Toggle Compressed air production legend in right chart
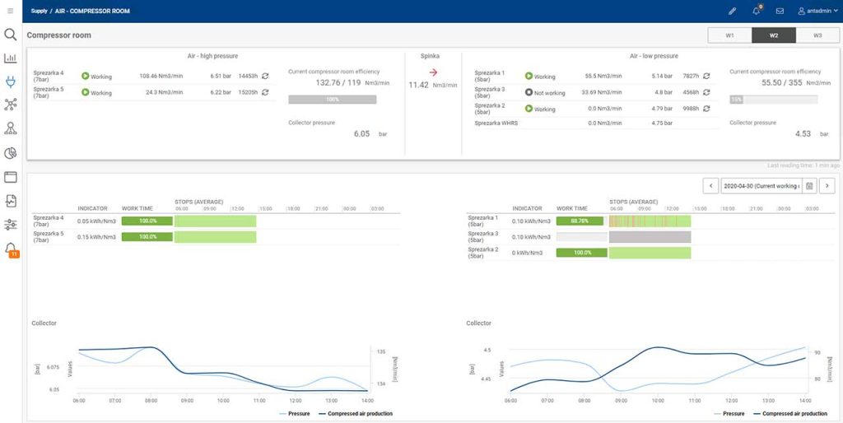Screen dimensions: 843x423 click(790, 414)
